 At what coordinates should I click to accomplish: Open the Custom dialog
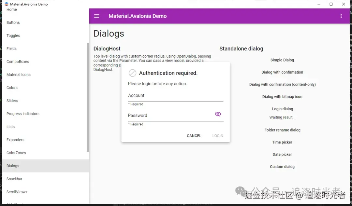pyautogui.click(x=282, y=167)
